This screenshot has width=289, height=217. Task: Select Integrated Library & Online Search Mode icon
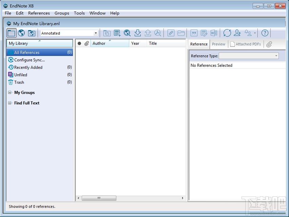[x=32, y=33]
